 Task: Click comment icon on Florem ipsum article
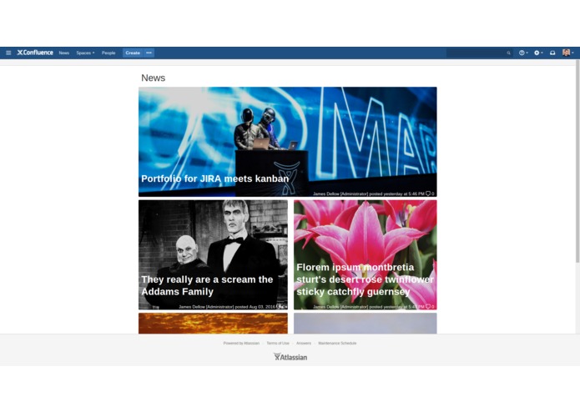[x=428, y=307]
